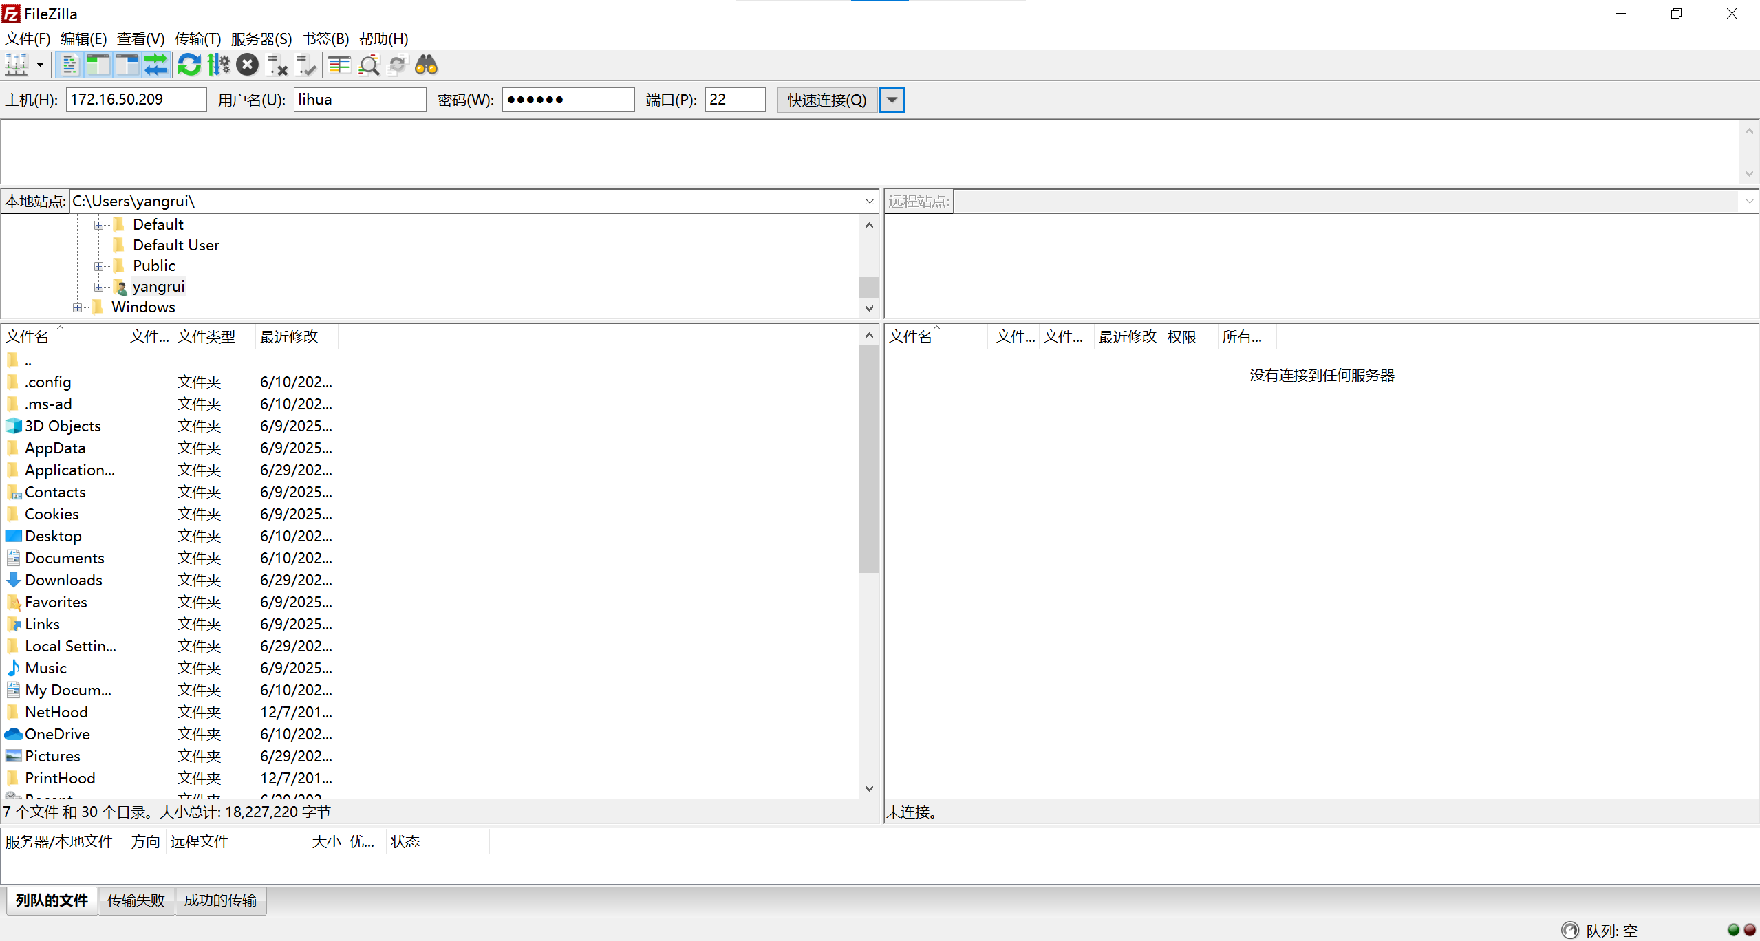Click the 主机(H) host input field
This screenshot has width=1760, height=941.
coord(136,100)
